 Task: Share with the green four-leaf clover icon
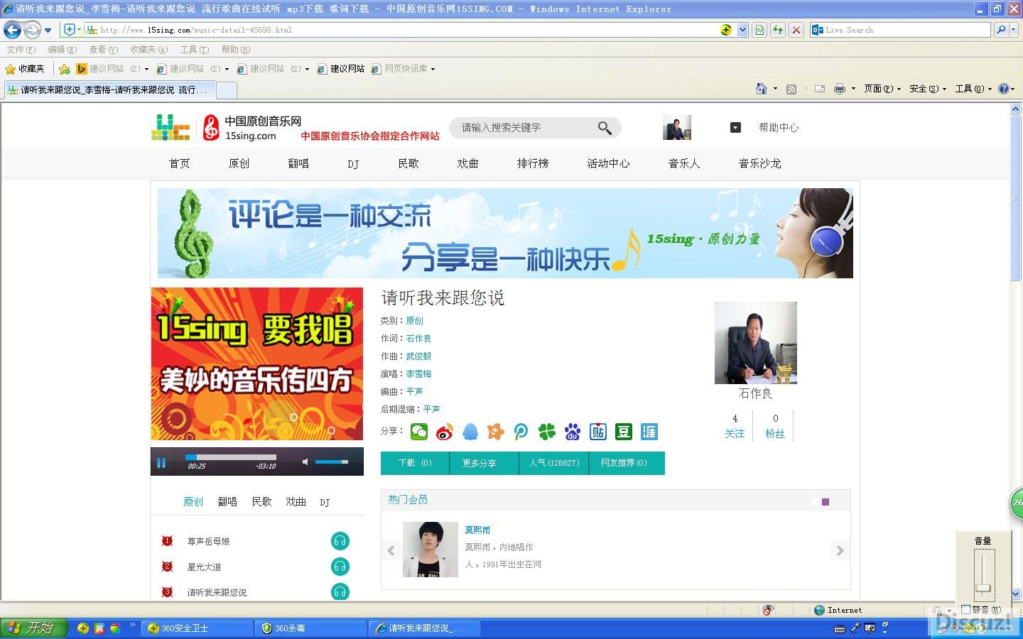547,432
